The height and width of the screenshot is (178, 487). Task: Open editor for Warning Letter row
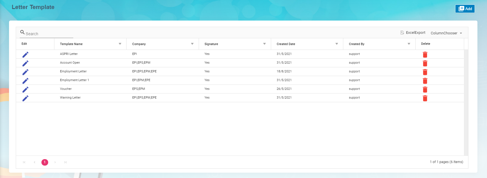[25, 98]
